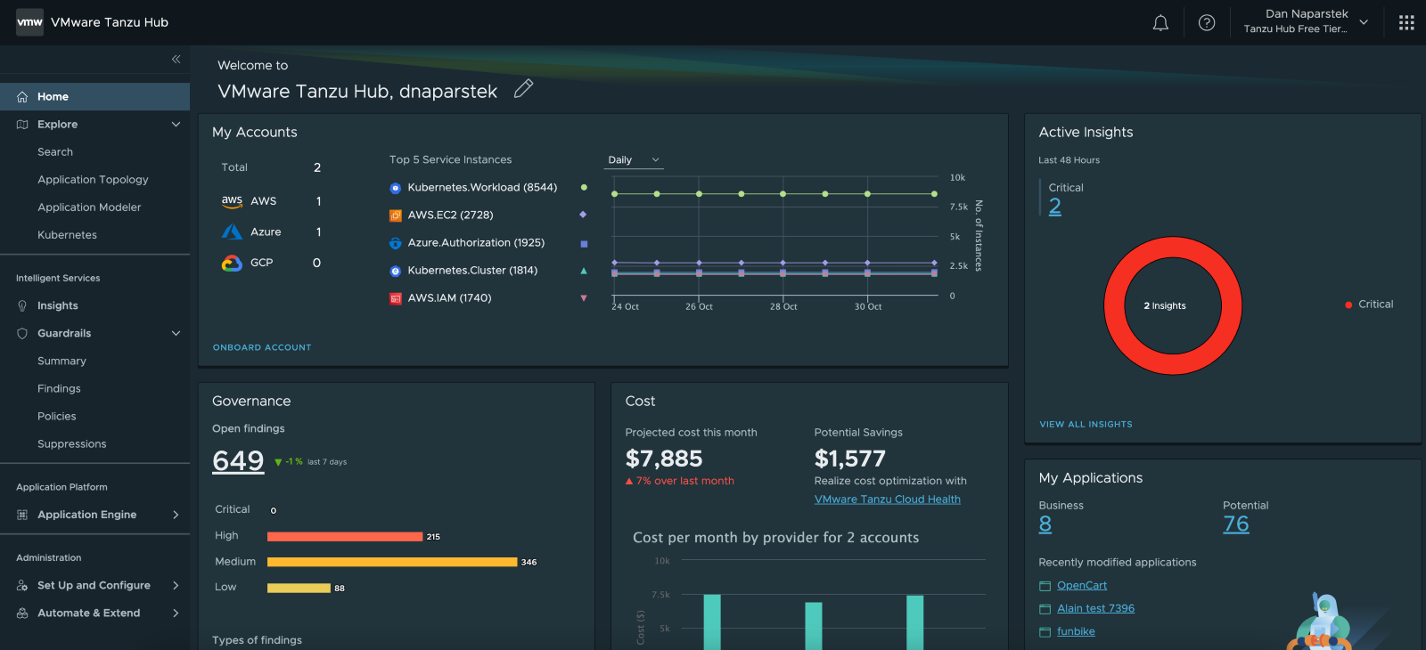The height and width of the screenshot is (650, 1426).
Task: Open Guardrails Policies
Action: pyautogui.click(x=57, y=417)
